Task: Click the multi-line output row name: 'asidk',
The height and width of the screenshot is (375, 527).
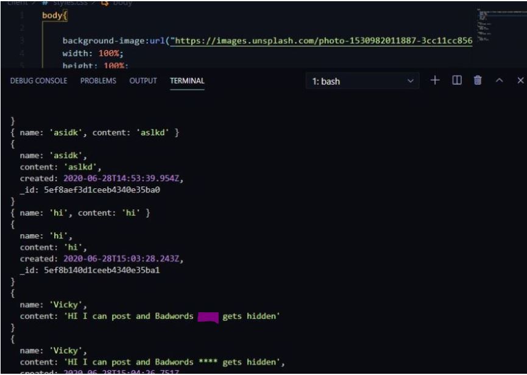Action: coord(54,155)
